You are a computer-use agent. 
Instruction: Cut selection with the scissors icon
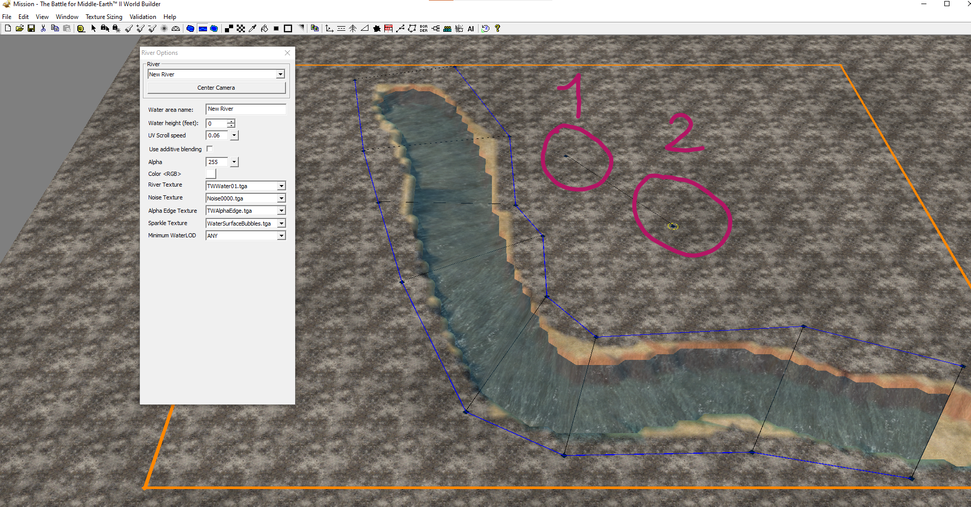43,29
